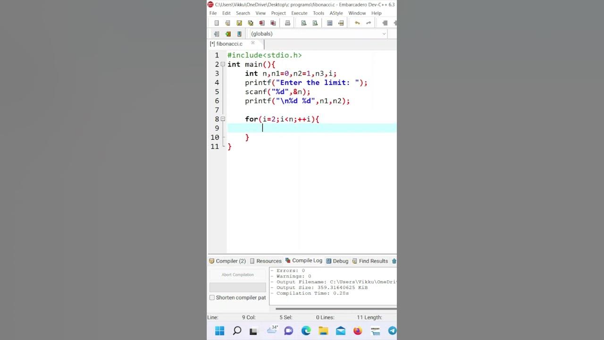Close the fibonacci.c tab with its x
This screenshot has height=340, width=604.
[253, 42]
